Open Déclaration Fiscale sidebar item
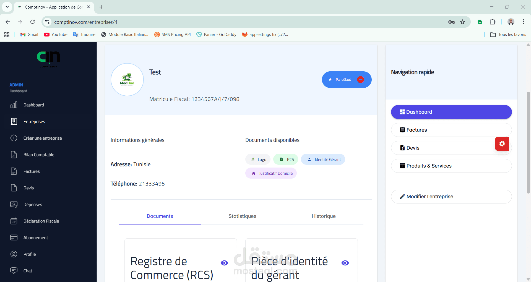 [x=41, y=221]
